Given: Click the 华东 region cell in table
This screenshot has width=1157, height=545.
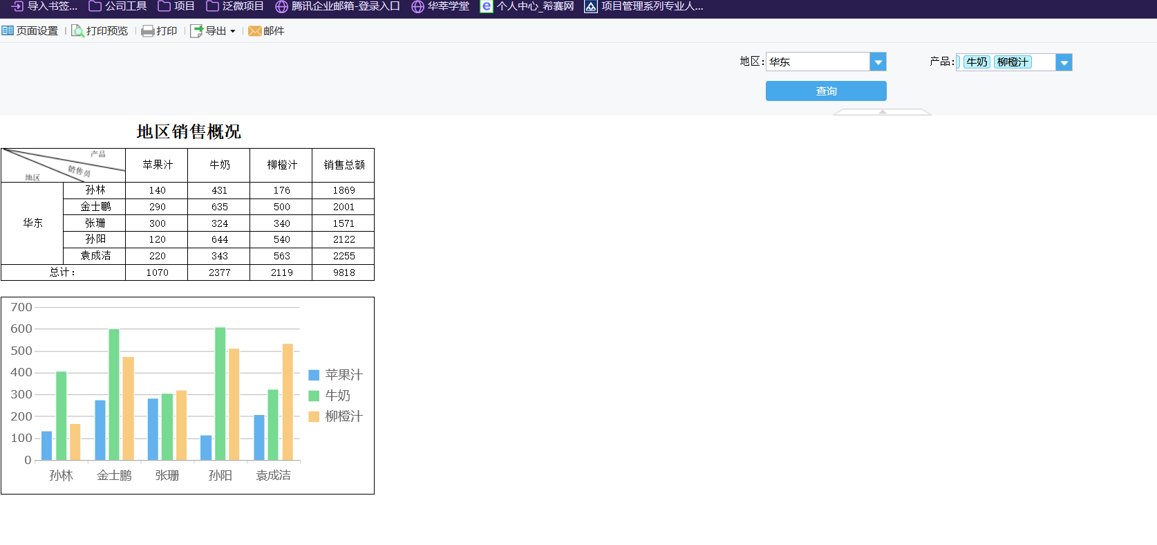Looking at the screenshot, I should pyautogui.click(x=32, y=223).
